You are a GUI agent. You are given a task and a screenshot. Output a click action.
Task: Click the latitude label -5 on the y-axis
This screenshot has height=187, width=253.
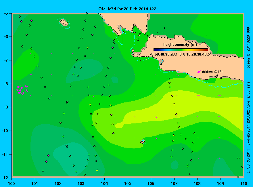point(5,13)
